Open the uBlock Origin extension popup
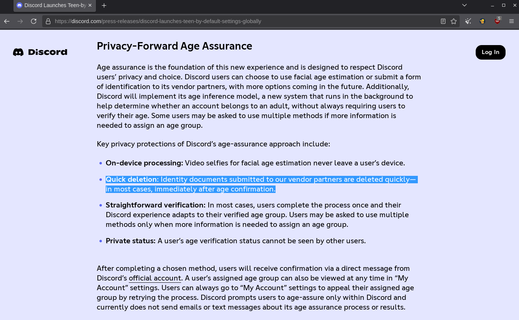Viewport: 519px width, 320px height. pos(497,21)
